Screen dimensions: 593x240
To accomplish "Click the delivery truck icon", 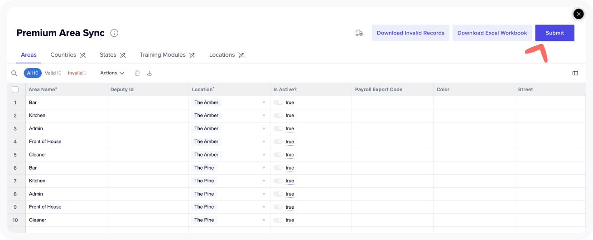I will (x=359, y=33).
